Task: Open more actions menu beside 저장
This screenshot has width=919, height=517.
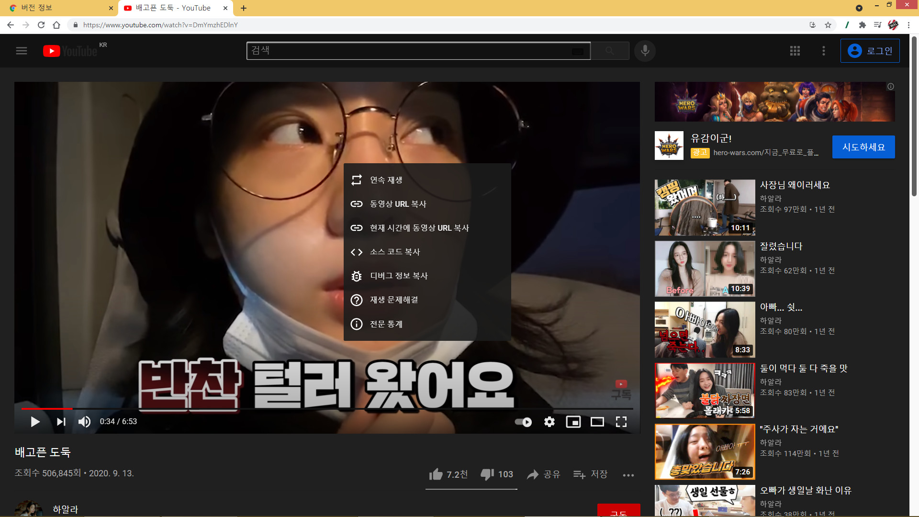Action: [x=628, y=475]
